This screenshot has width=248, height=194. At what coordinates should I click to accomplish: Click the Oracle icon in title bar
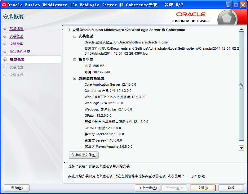[x=4, y=5]
